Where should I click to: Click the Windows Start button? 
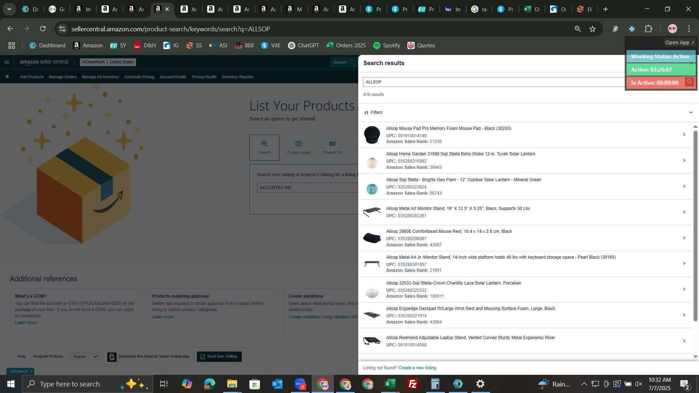11,384
